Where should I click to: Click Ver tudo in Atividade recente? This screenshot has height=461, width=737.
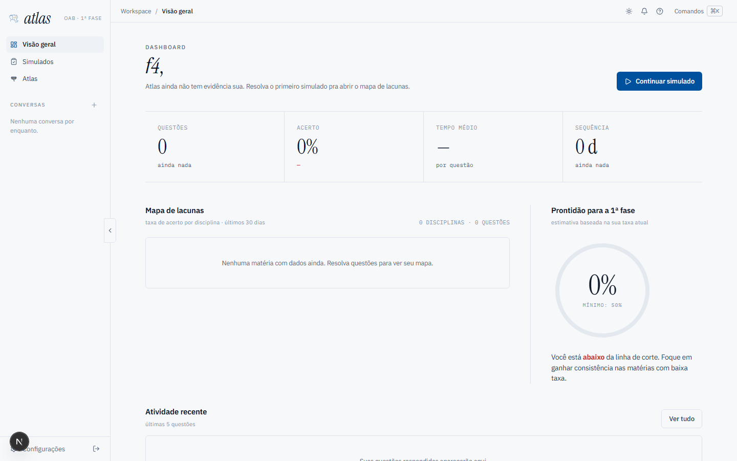(x=682, y=419)
